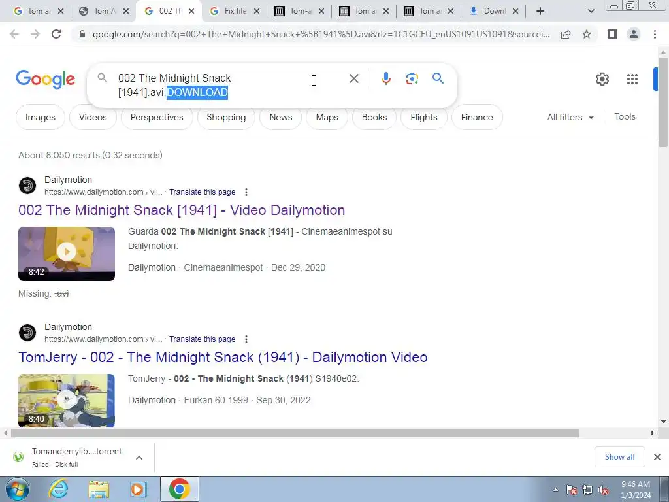Share this page icon in address bar
669x502 pixels.
coord(566,35)
